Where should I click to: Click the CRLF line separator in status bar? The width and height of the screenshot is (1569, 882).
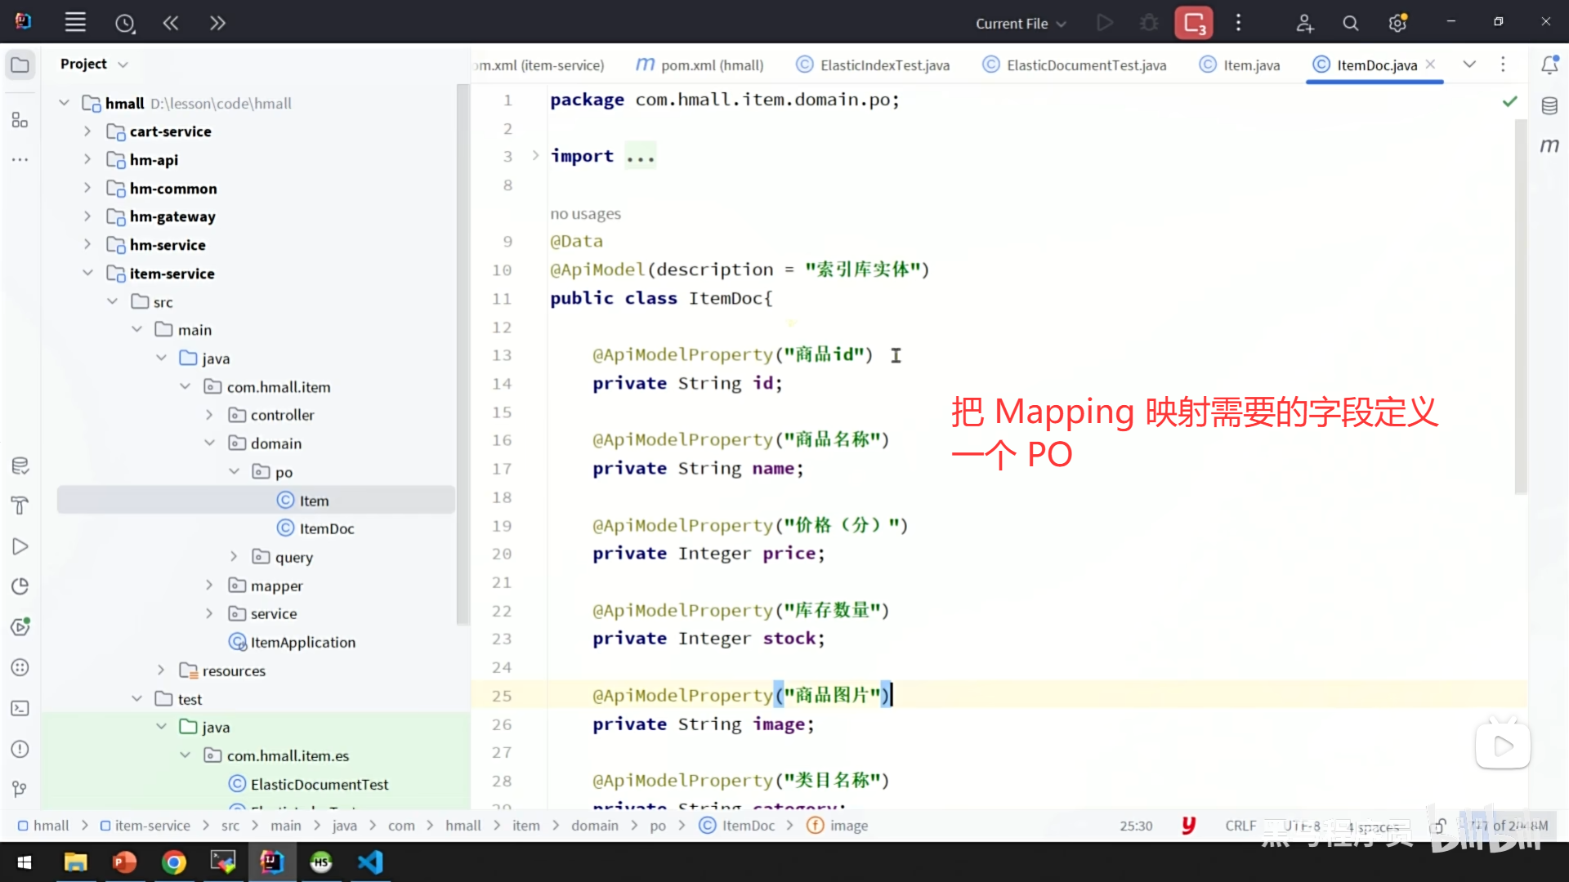pos(1240,826)
